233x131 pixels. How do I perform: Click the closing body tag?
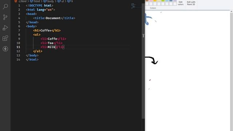tap(32, 55)
